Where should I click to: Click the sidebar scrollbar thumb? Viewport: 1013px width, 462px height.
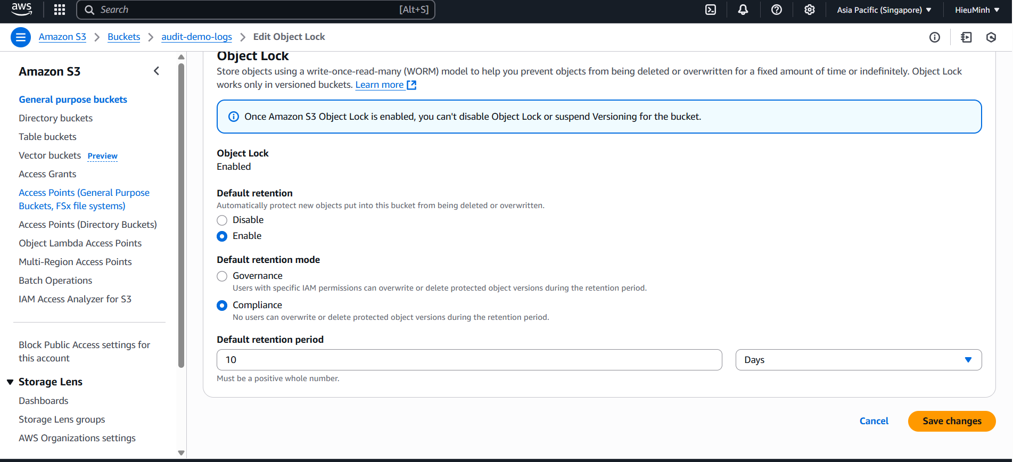(181, 216)
